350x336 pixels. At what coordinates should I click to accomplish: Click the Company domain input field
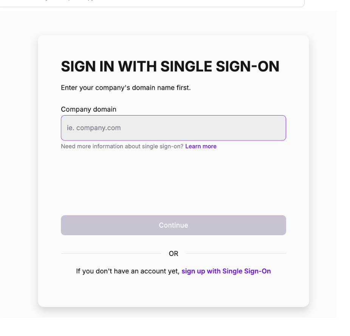[x=173, y=128]
